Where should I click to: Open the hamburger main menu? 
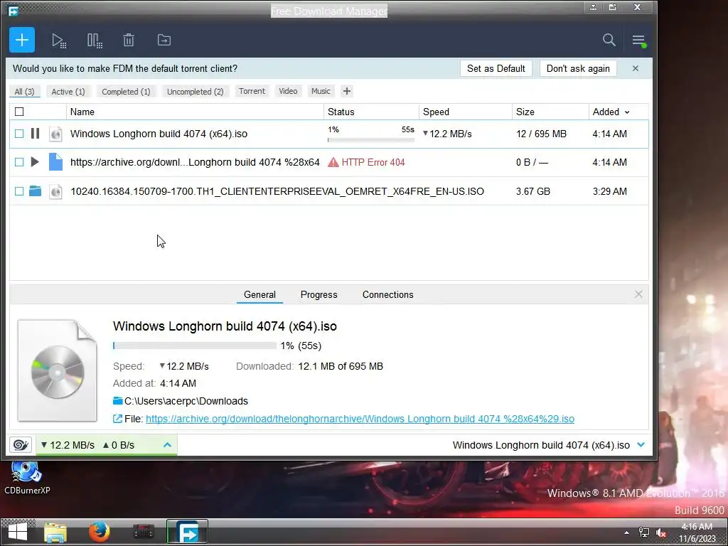tap(639, 41)
